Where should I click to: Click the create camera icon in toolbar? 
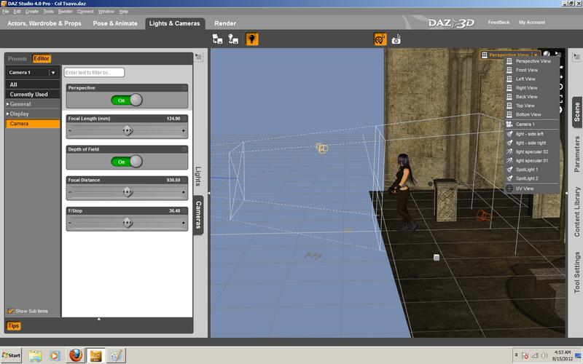point(217,39)
